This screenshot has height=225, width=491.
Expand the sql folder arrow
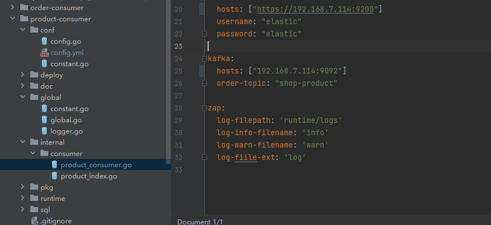(22, 210)
